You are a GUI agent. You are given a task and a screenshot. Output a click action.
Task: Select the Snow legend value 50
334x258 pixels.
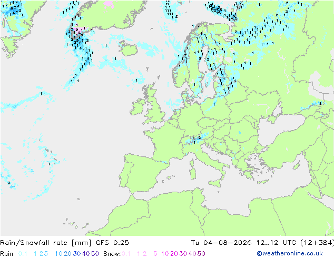tap(201, 254)
